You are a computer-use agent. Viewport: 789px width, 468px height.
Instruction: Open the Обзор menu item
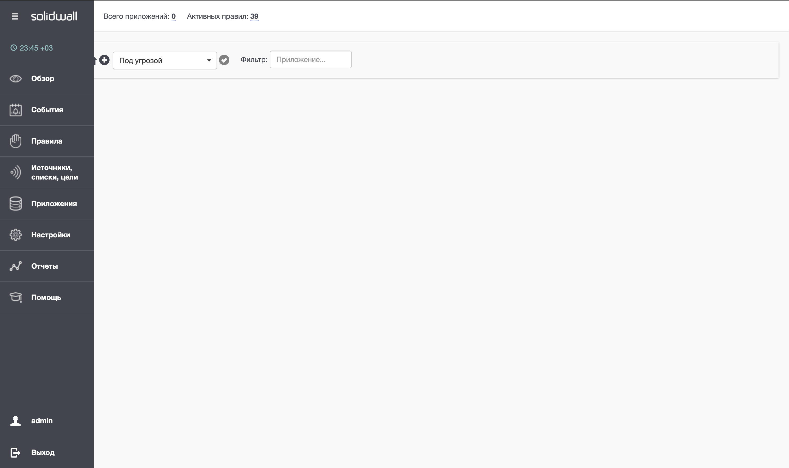point(47,78)
